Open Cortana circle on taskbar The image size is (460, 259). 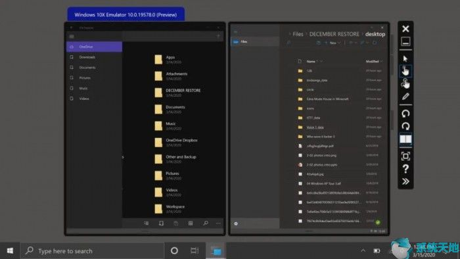(x=174, y=251)
